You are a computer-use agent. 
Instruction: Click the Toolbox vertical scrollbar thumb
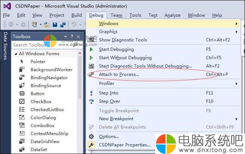click(x=80, y=77)
